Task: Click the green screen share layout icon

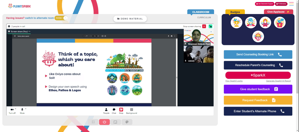Action: point(210,26)
